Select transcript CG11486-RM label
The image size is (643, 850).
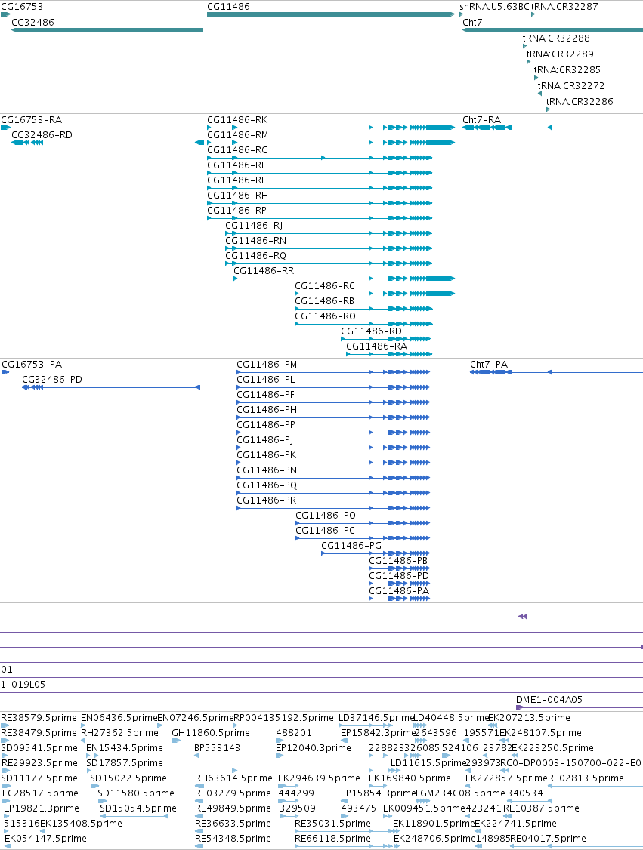coord(238,135)
